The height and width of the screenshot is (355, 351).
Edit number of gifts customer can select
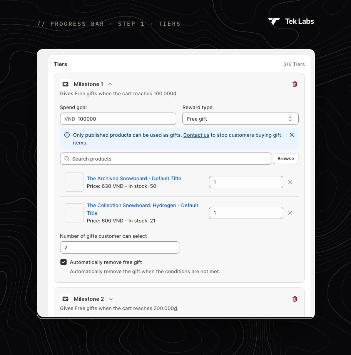pos(119,247)
